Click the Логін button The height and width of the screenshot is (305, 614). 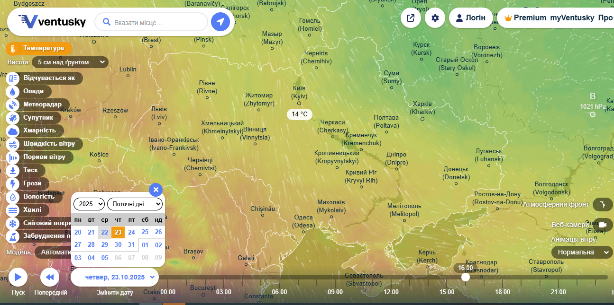pos(470,18)
